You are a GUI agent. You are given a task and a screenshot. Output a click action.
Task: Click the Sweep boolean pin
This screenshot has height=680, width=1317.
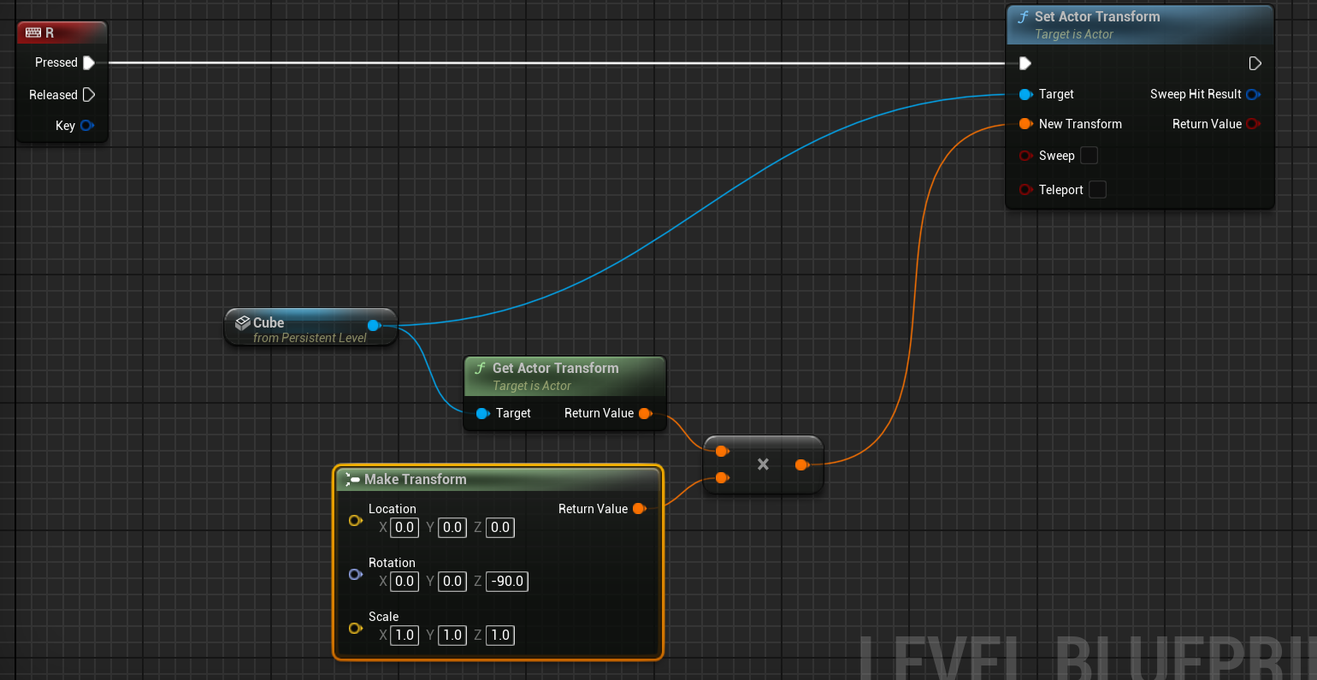pyautogui.click(x=1026, y=156)
